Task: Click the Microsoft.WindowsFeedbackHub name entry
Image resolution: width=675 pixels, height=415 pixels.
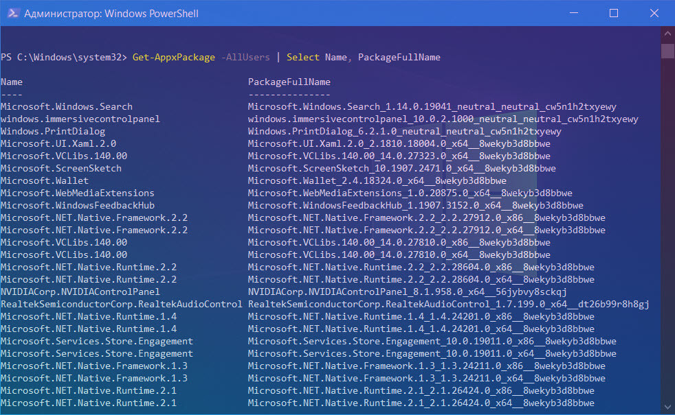Action: 78,205
